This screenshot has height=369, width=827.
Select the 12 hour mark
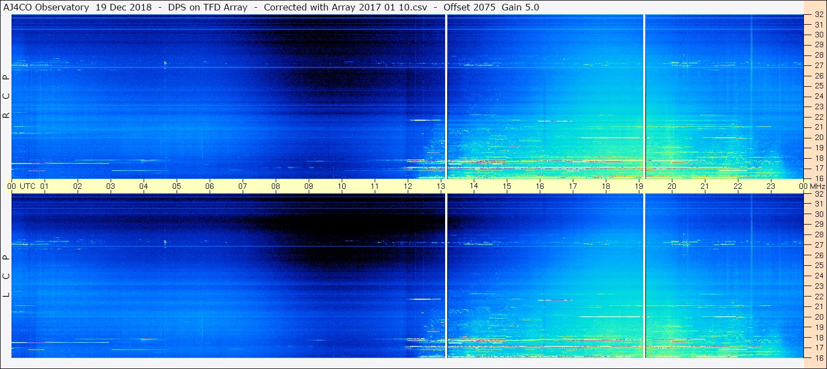[408, 186]
